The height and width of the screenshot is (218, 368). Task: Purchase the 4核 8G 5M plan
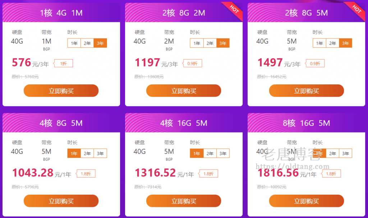pos(61,201)
